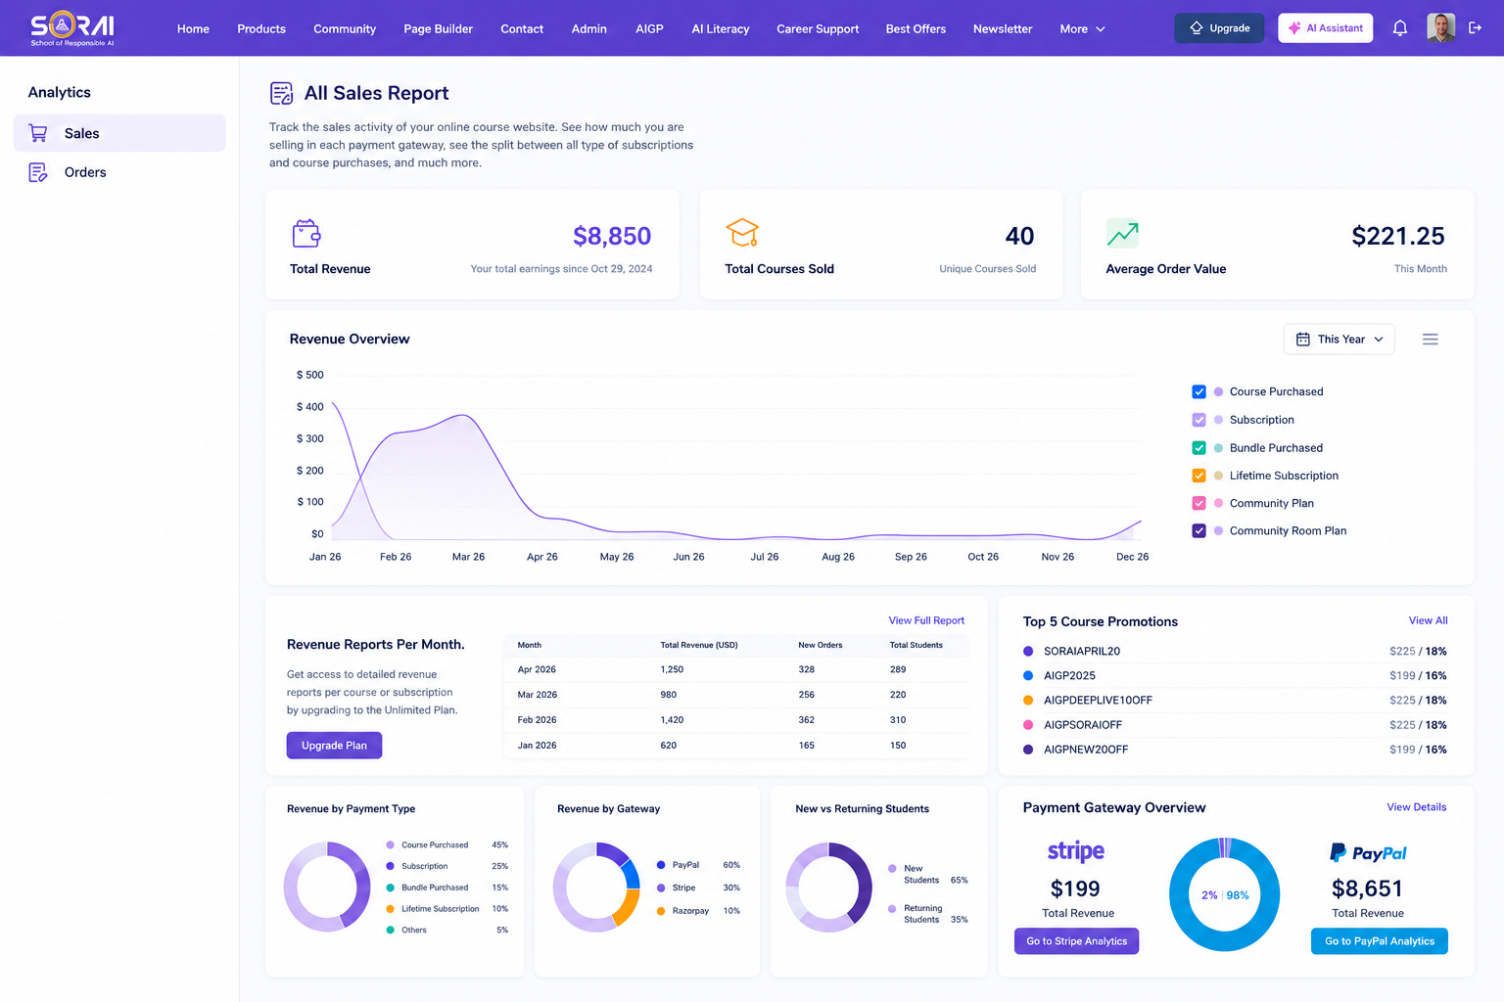
Task: Click the PayPal logo
Action: (1368, 853)
